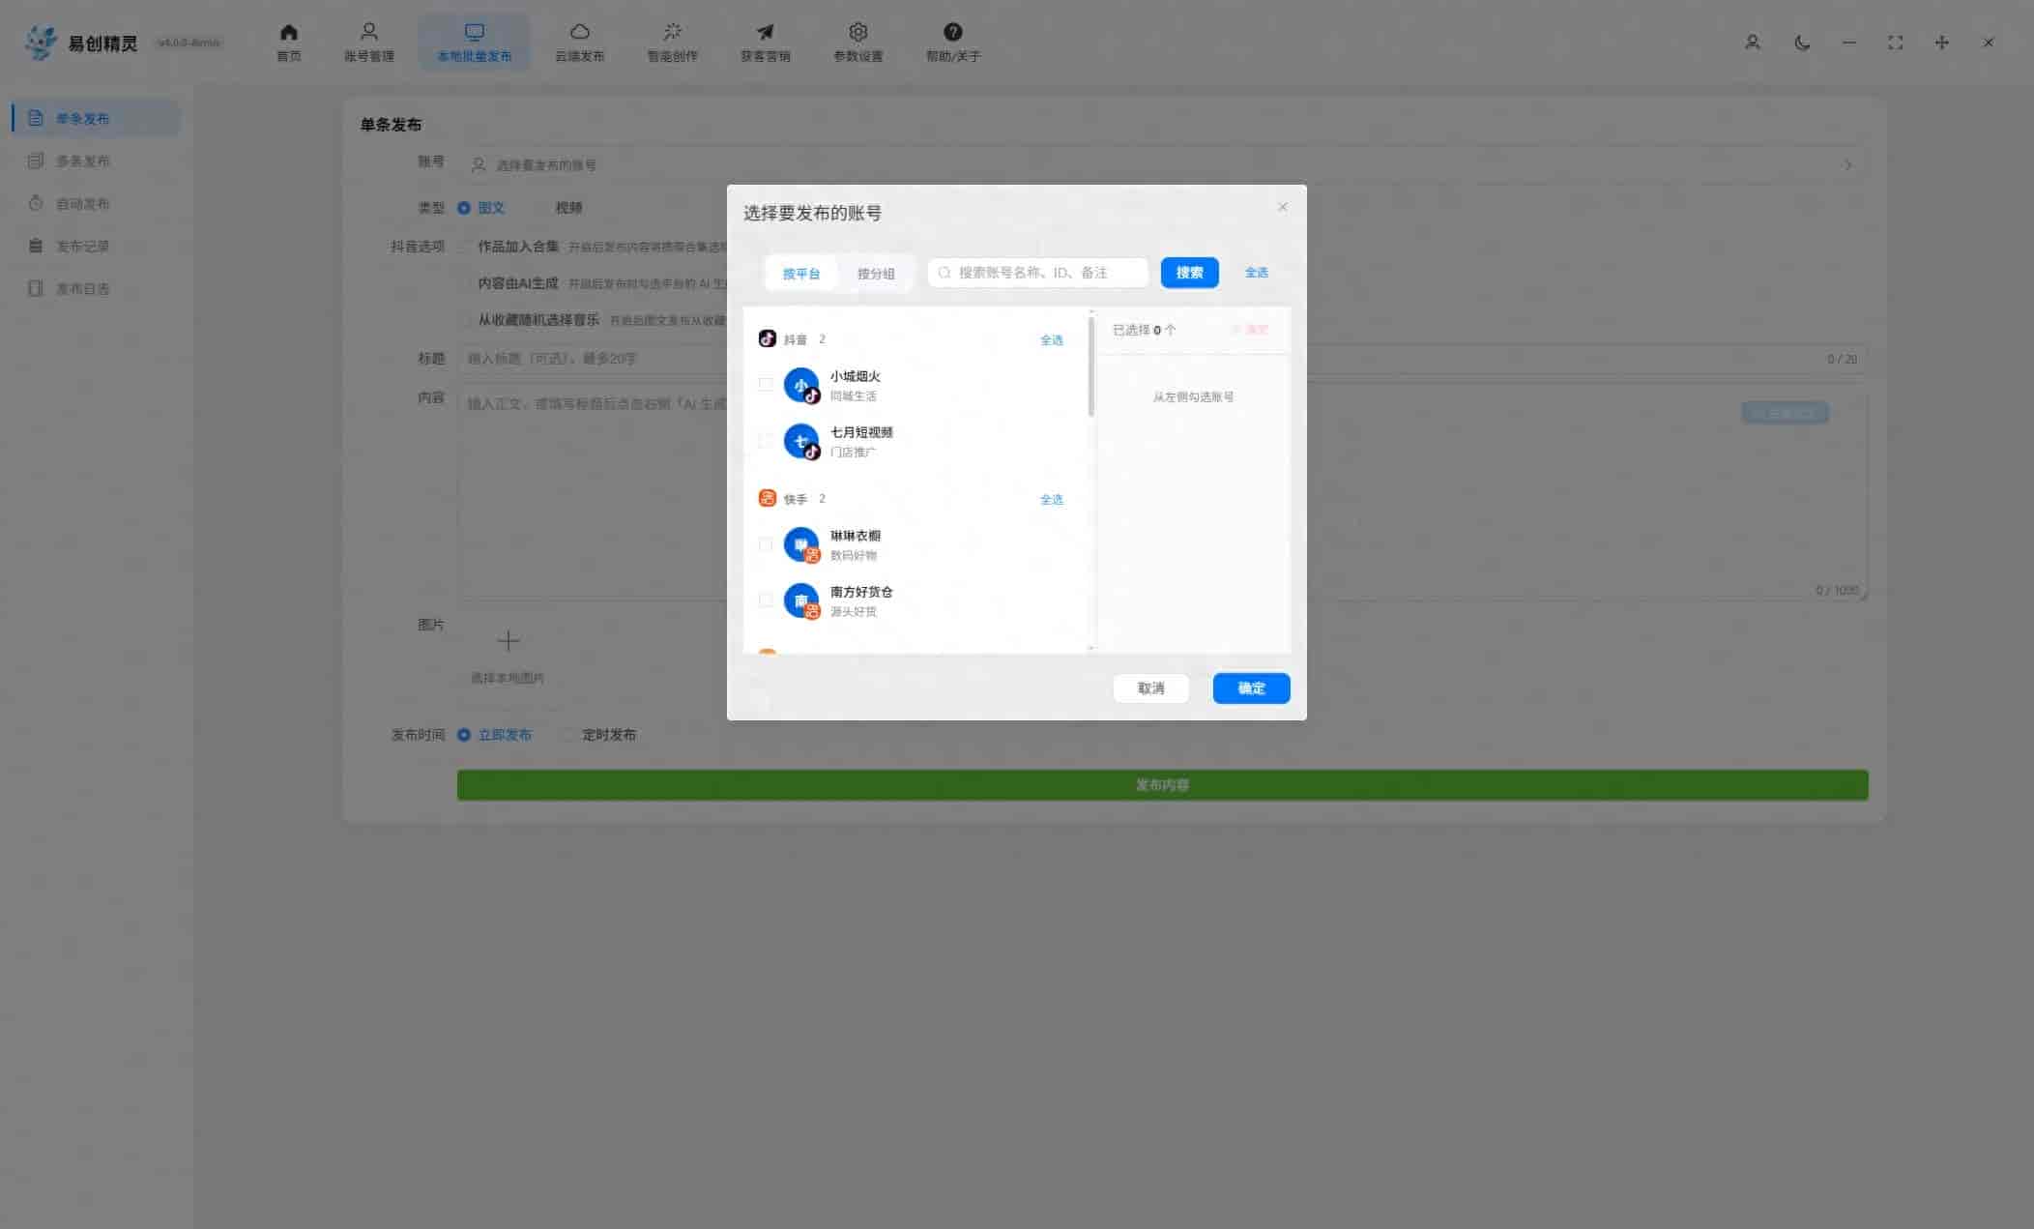Click the 取消 button

[x=1150, y=688]
